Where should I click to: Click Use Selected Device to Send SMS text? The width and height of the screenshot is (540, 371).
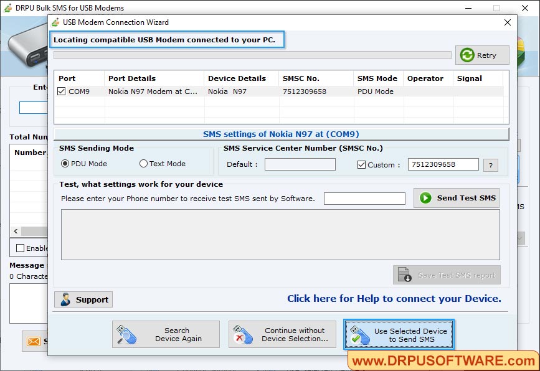[411, 336]
